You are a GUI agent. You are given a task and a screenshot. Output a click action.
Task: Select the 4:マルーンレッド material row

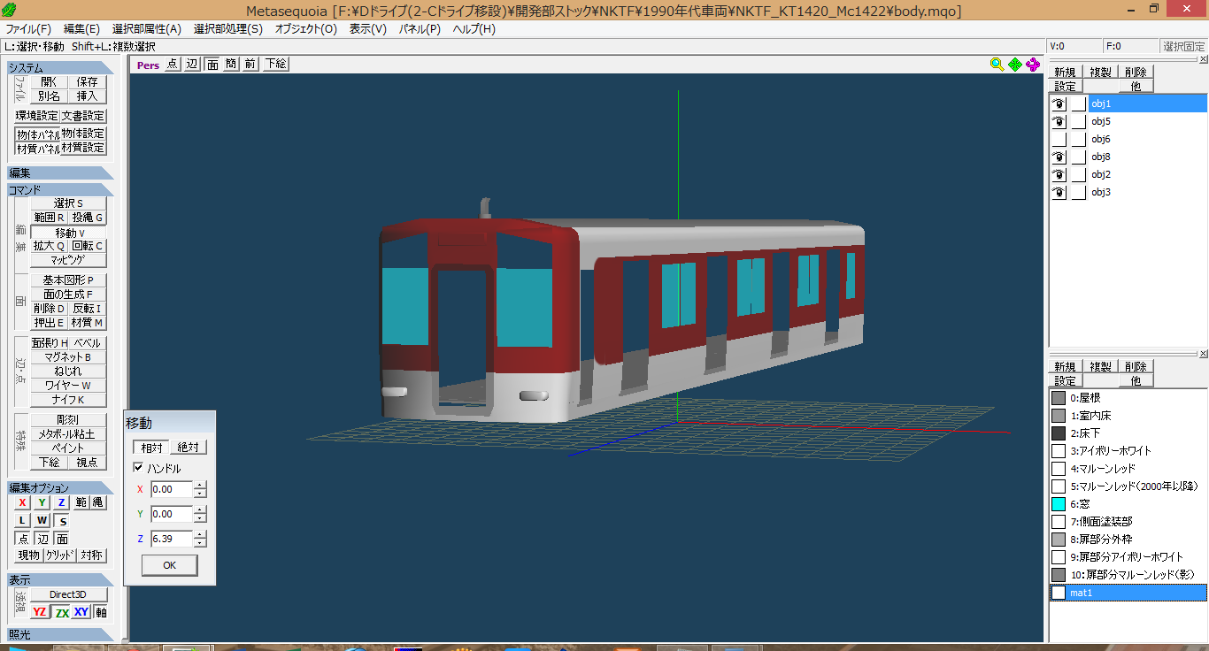(1128, 469)
